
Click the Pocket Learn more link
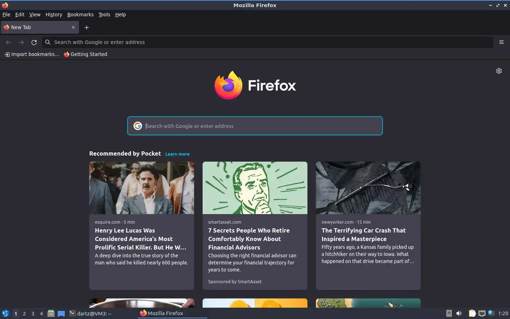click(x=177, y=154)
